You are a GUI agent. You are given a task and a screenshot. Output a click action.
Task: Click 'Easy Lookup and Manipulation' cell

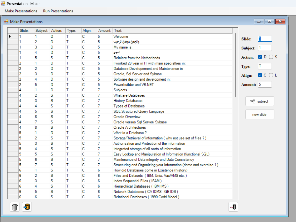click(x=173, y=154)
